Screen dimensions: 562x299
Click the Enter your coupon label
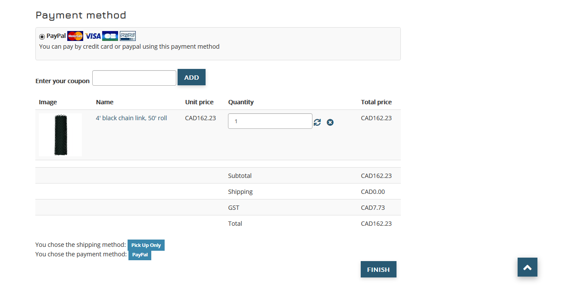click(62, 81)
